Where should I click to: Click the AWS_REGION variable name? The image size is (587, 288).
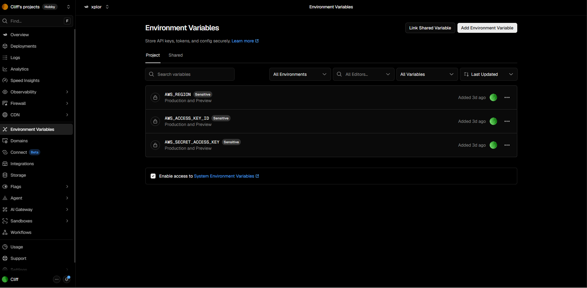178,94
